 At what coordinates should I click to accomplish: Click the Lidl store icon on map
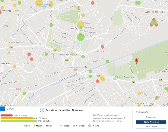coord(75,28)
